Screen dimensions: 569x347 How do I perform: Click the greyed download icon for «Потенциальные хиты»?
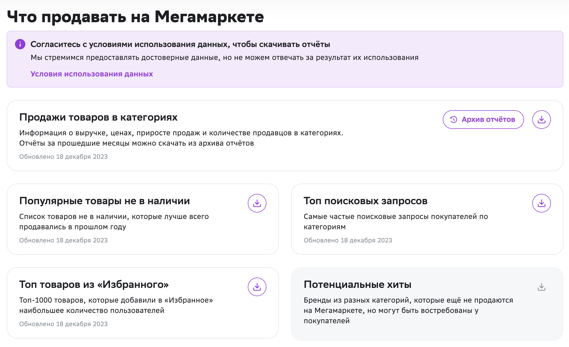pyautogui.click(x=541, y=287)
